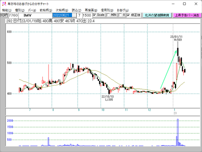This screenshot has width=202, height=152.
Task: Click the pink 上昇予告バー消去 button
Action: click(187, 15)
